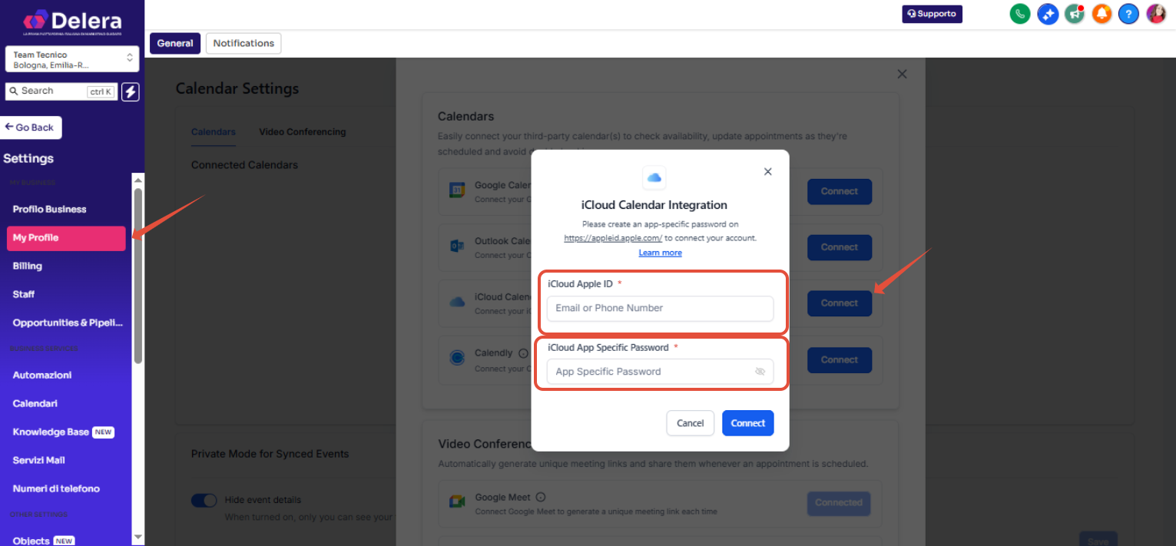Click the lightning bolt quick actions icon

click(131, 92)
